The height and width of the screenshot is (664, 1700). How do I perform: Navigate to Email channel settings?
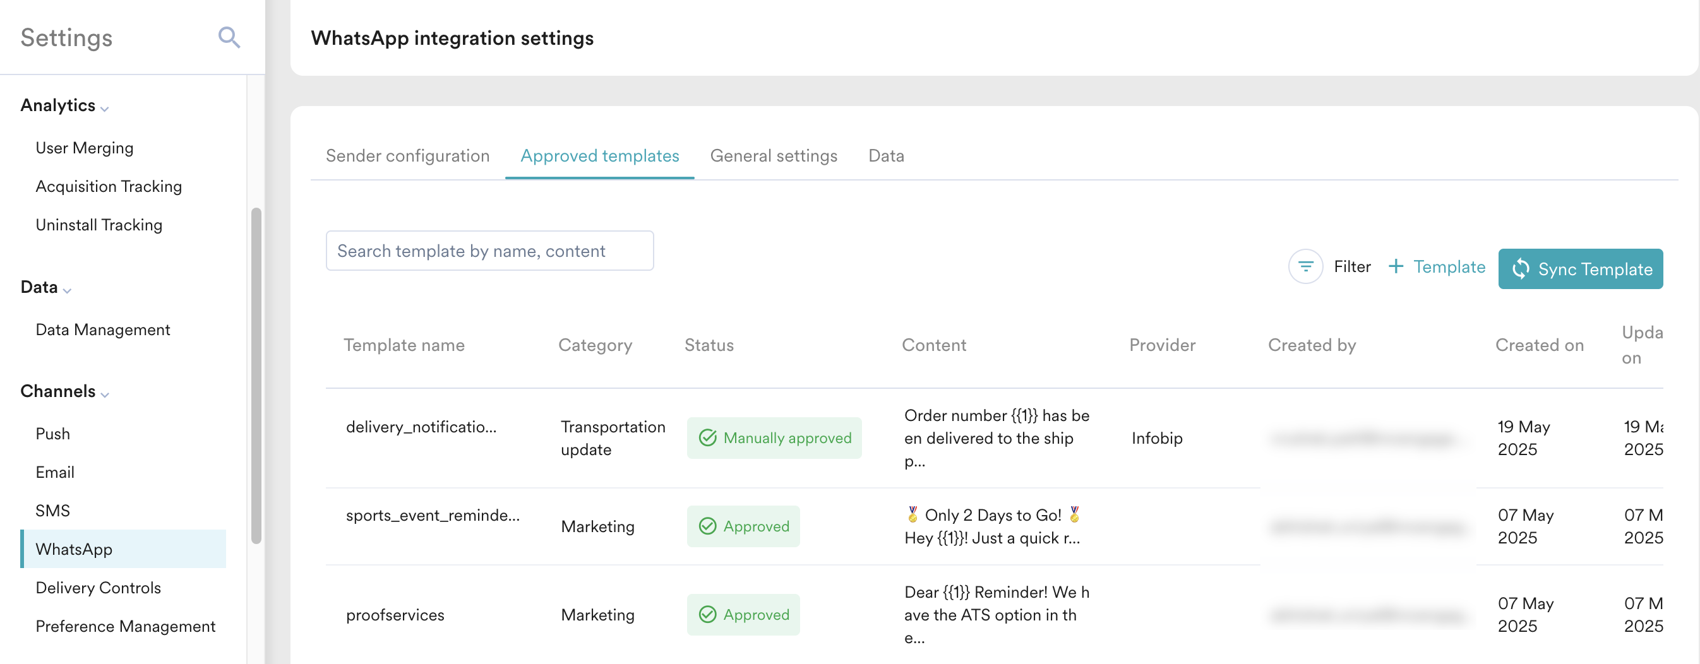click(55, 472)
